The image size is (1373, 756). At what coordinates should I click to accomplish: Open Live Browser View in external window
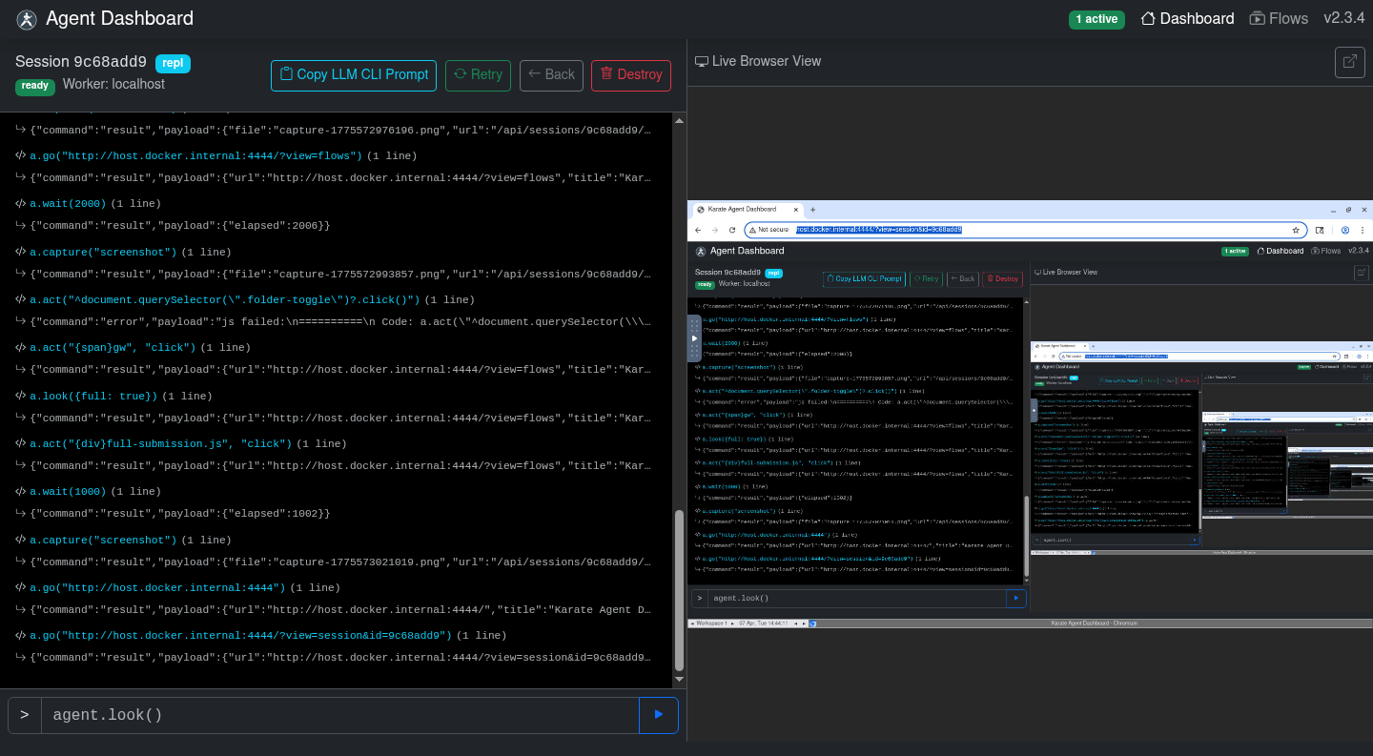pyautogui.click(x=1349, y=62)
